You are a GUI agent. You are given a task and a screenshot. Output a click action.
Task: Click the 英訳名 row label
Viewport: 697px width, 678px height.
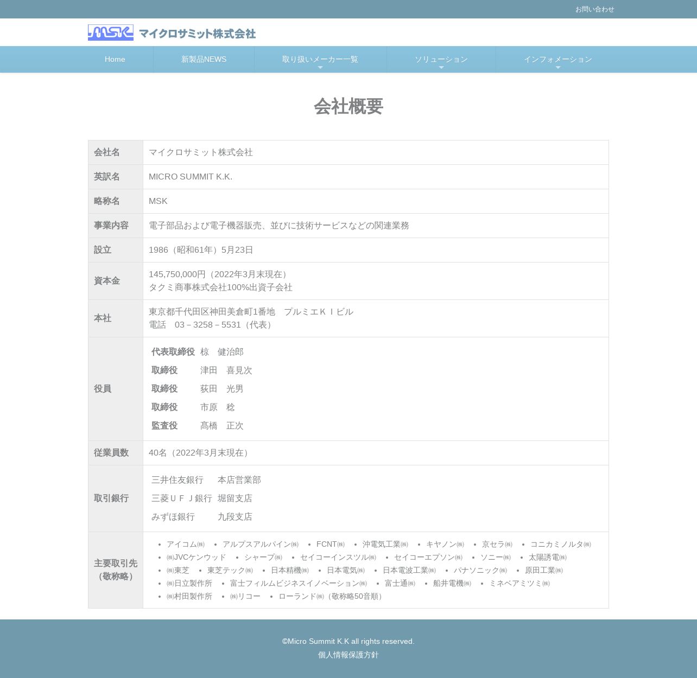(x=107, y=177)
